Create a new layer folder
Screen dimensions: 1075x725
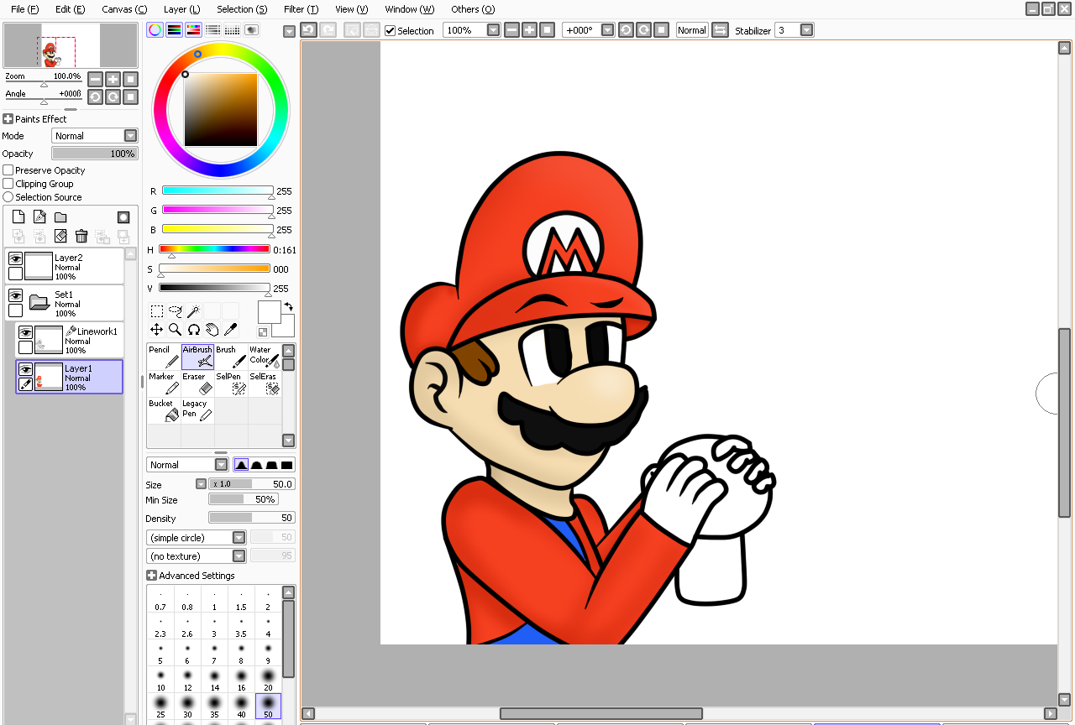(60, 217)
